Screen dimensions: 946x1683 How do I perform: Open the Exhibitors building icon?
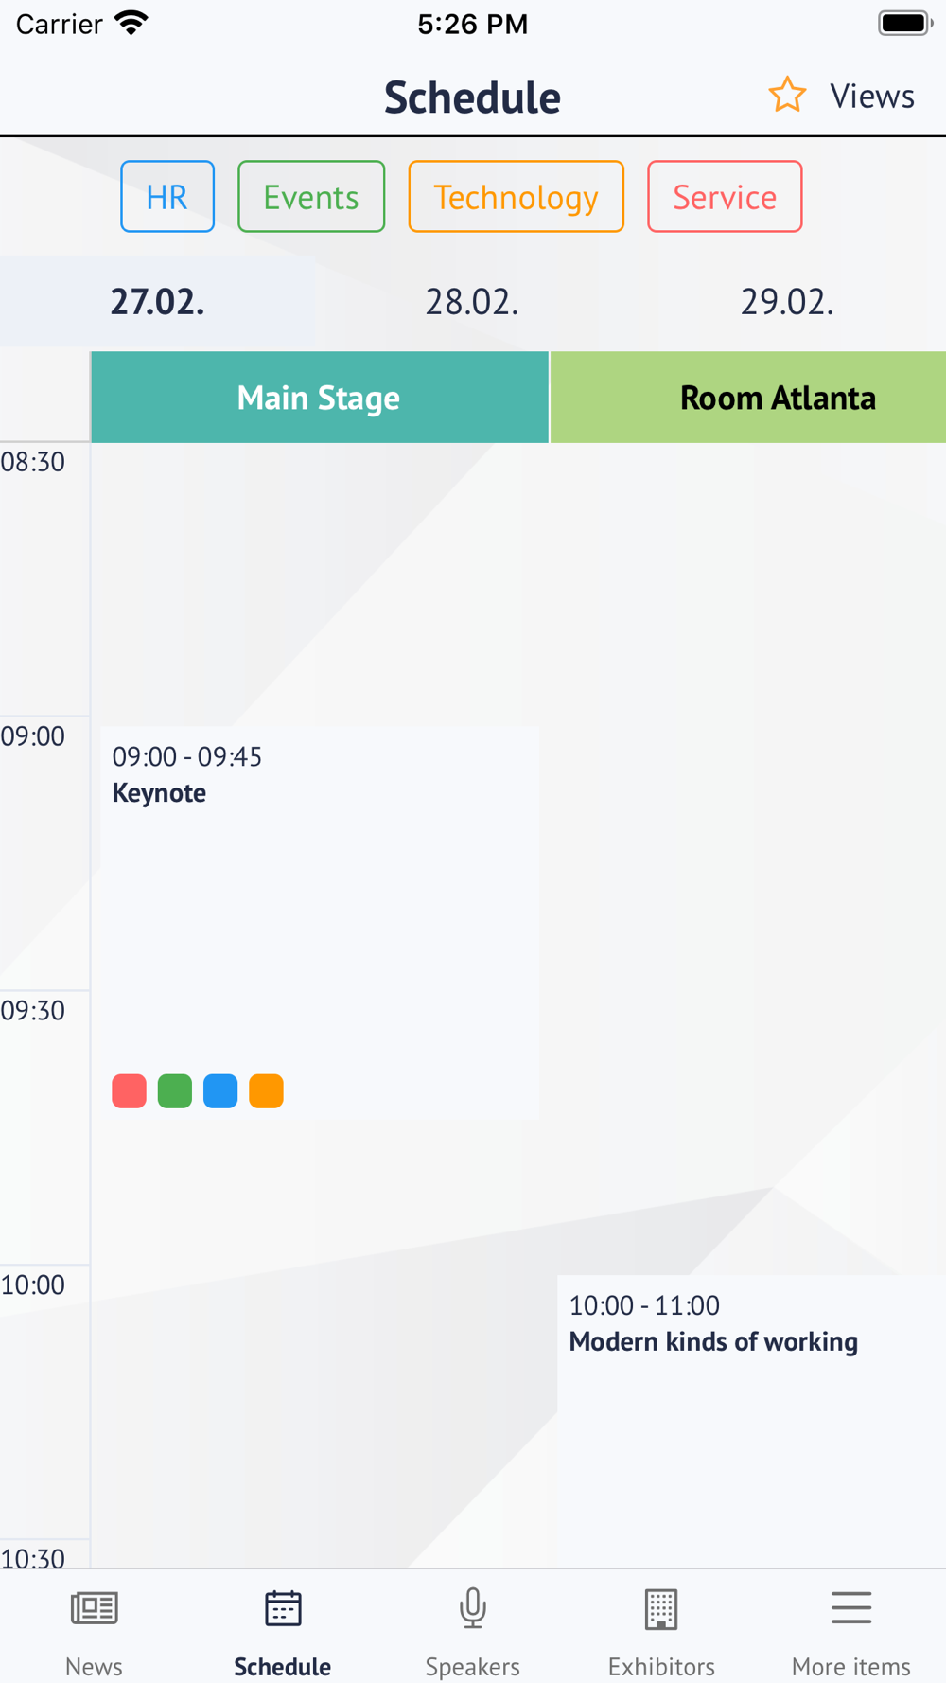(x=661, y=1608)
